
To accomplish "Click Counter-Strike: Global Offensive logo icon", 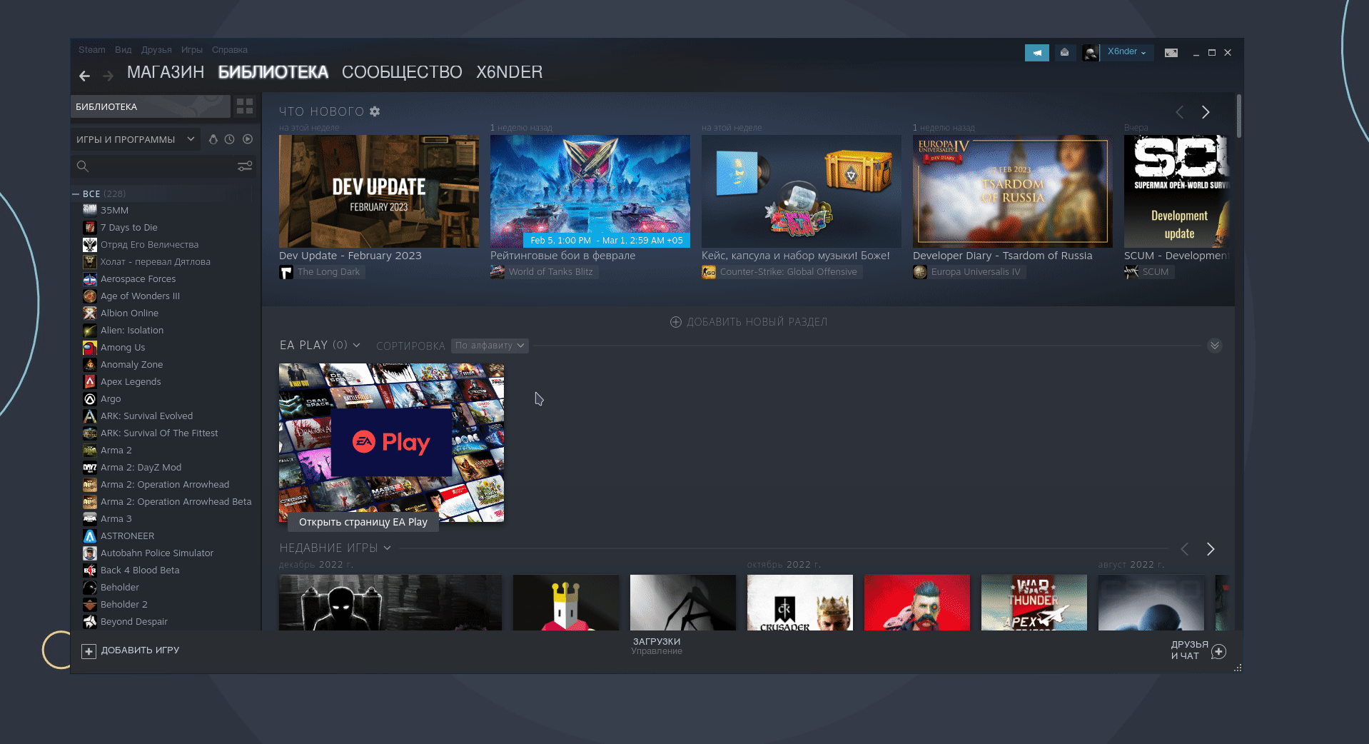I will point(709,272).
